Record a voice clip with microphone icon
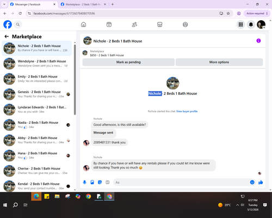The image size is (272, 218). (84, 182)
